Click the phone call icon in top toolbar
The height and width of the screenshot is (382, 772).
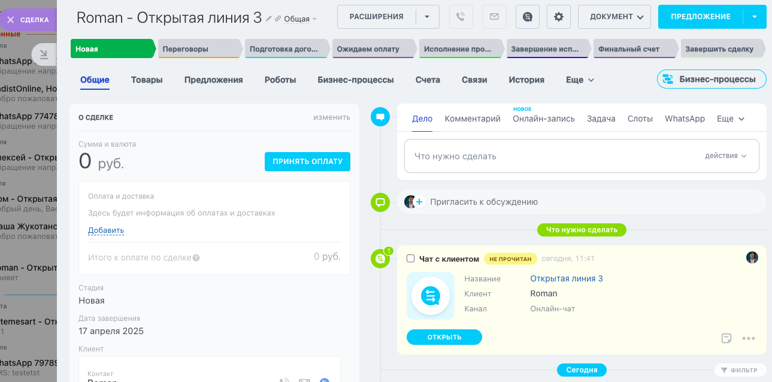pyautogui.click(x=461, y=17)
